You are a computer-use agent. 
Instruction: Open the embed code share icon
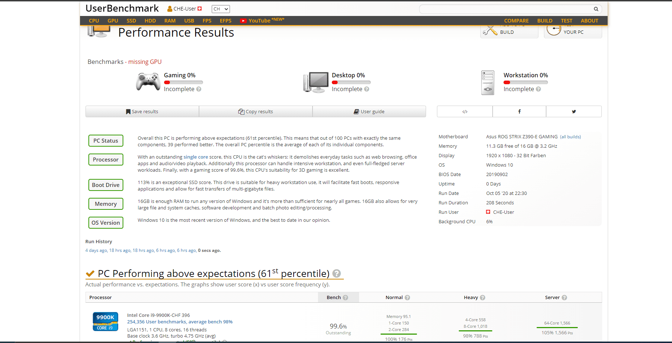tap(465, 112)
